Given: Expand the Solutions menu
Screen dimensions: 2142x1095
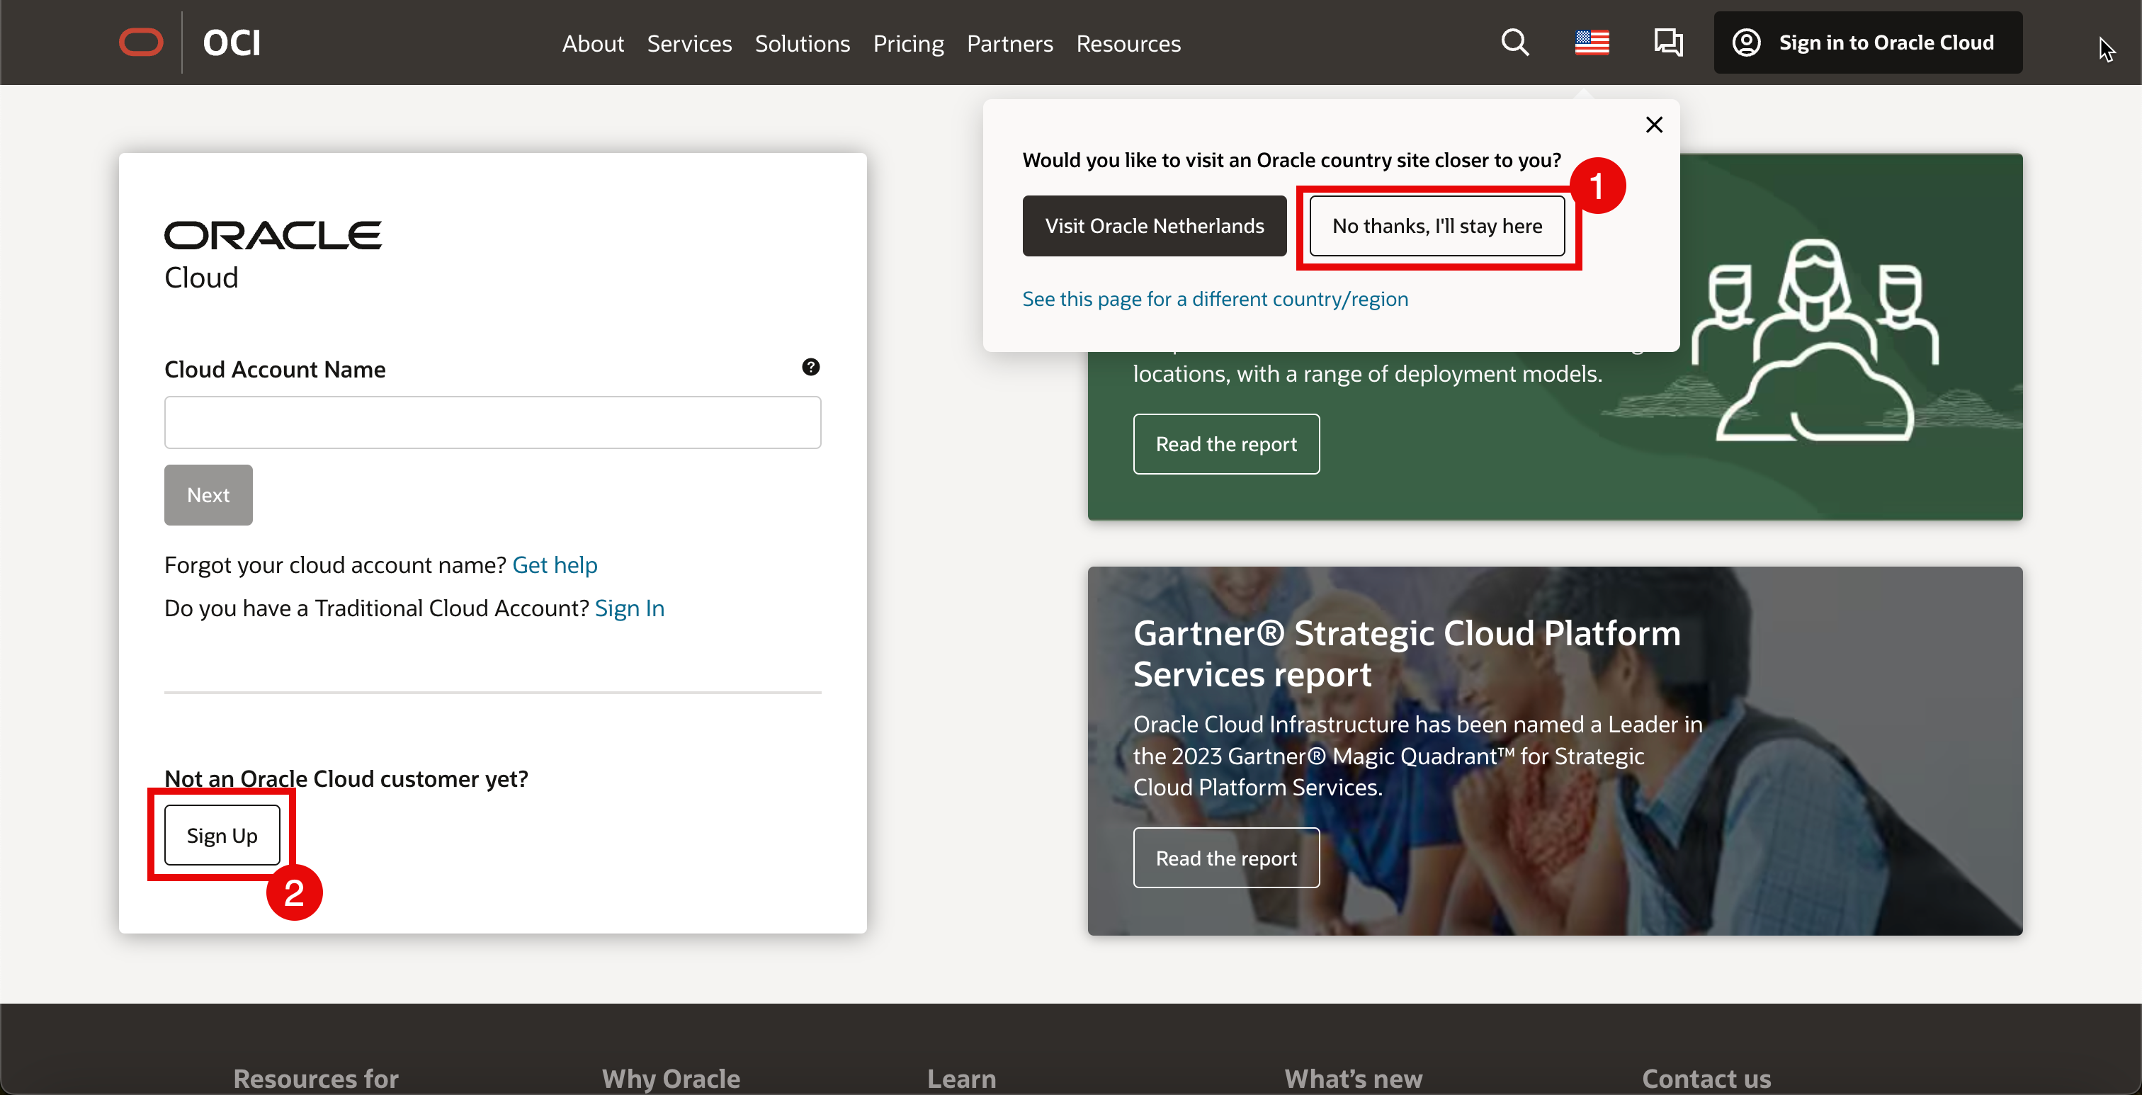Looking at the screenshot, I should [x=802, y=43].
